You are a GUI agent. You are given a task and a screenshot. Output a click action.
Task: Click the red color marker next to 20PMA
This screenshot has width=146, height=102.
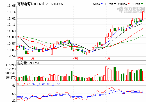tap(129, 4)
